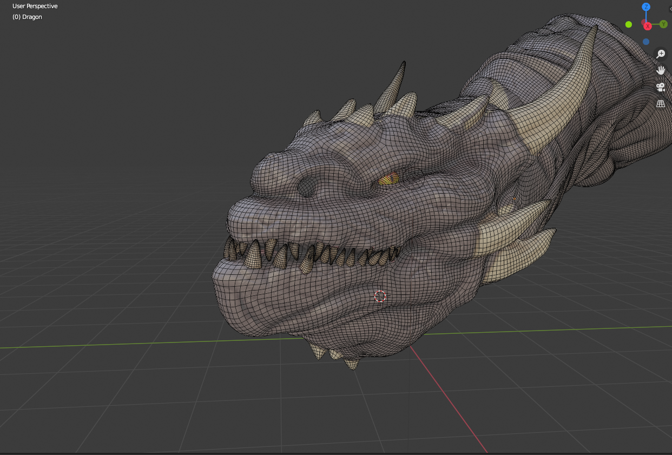Toggle the camera view icon

661,87
